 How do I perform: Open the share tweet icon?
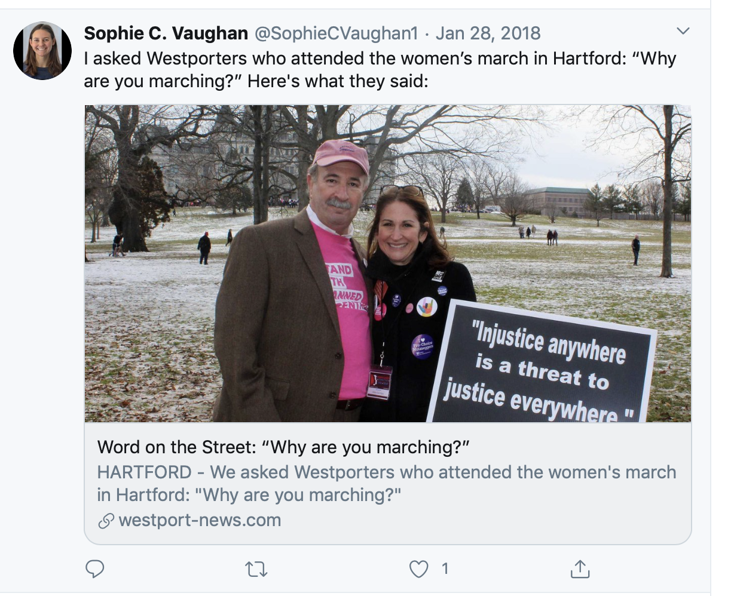(x=580, y=569)
